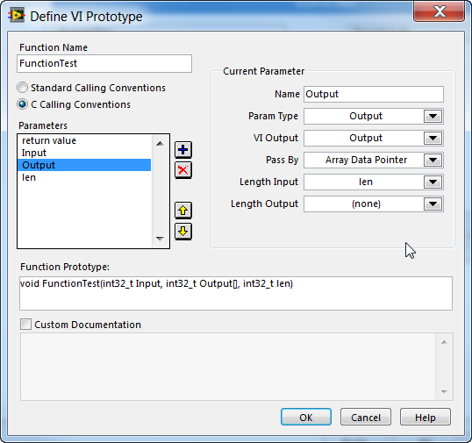472x443 pixels.
Task: Click the parameters list scroll up arrow
Action: [161, 144]
